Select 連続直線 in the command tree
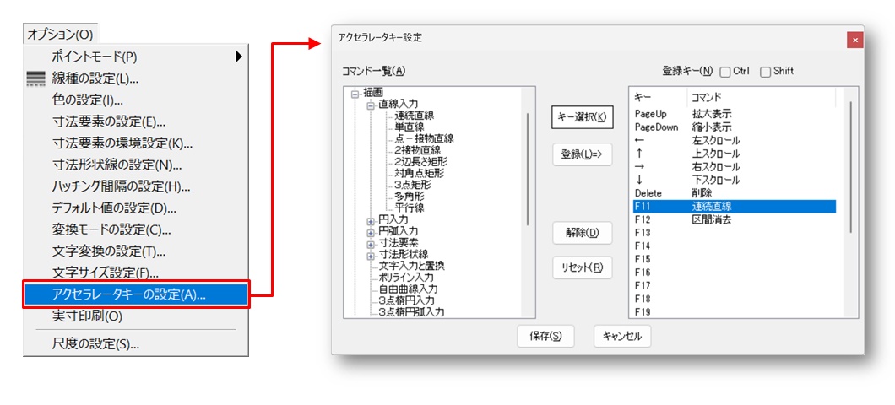895x405 pixels. click(x=414, y=116)
